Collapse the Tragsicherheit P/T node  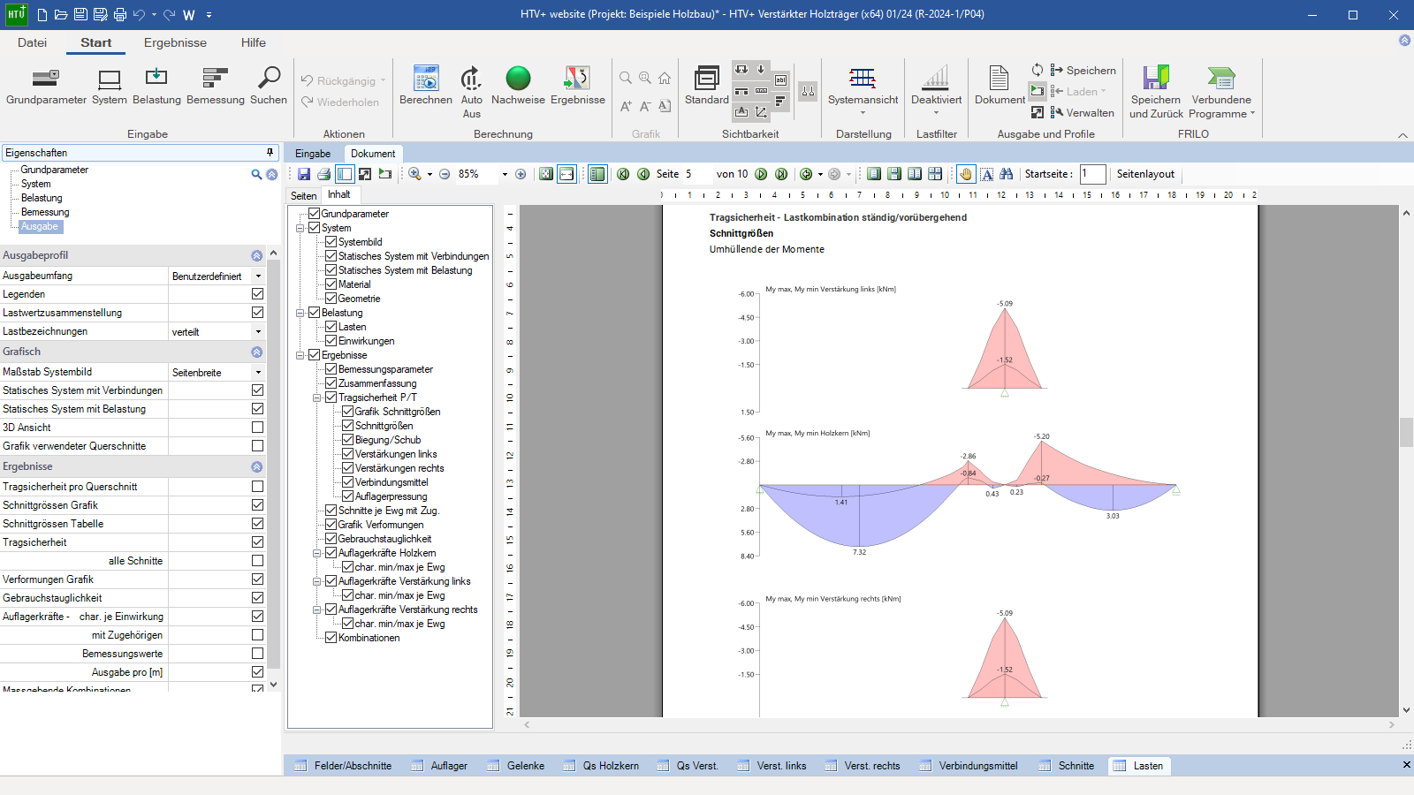(x=317, y=397)
